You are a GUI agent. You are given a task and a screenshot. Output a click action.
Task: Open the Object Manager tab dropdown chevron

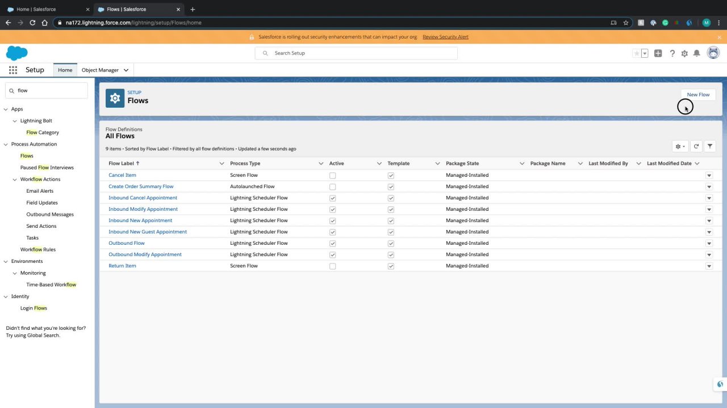pos(126,70)
